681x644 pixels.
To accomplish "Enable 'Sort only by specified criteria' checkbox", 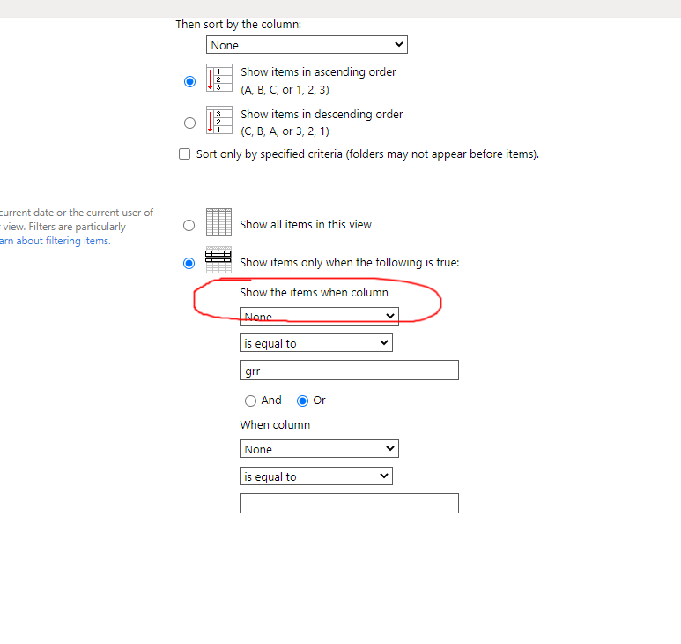I will click(x=185, y=154).
